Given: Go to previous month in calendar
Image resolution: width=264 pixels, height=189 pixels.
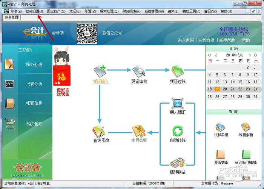Looking at the screenshot, I should [x=216, y=55].
